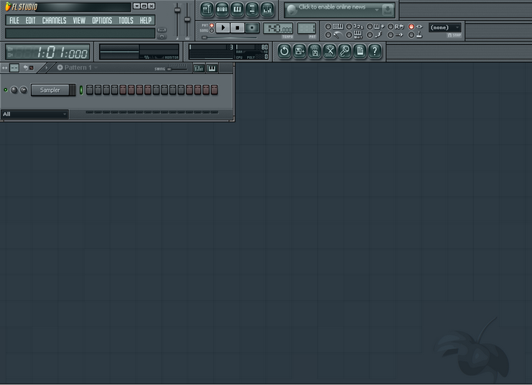The height and width of the screenshot is (385, 532).
Task: Click the Sampler channel button
Action: coord(50,90)
